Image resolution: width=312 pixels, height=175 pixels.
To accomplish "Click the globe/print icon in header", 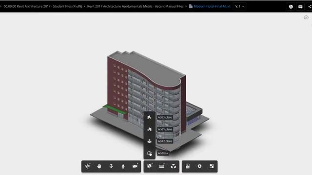I will 291,6.
